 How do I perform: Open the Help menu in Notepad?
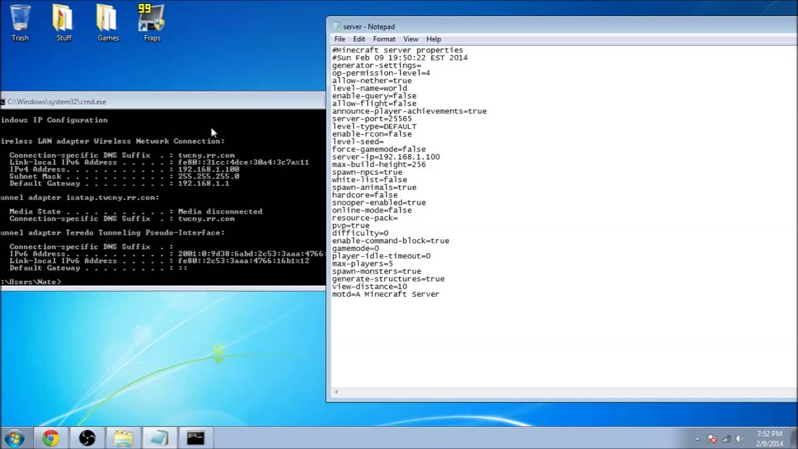pos(434,39)
